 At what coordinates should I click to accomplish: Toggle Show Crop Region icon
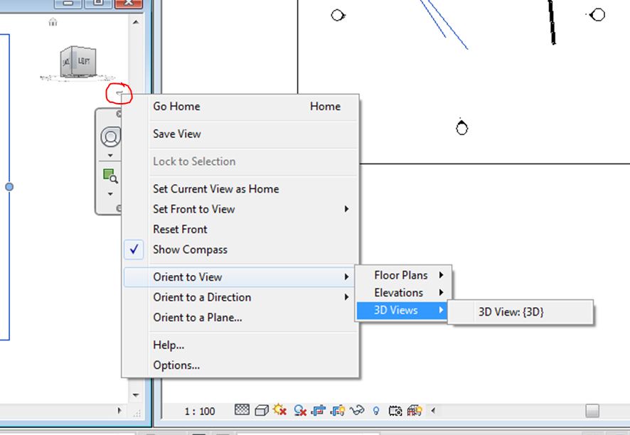pos(338,411)
